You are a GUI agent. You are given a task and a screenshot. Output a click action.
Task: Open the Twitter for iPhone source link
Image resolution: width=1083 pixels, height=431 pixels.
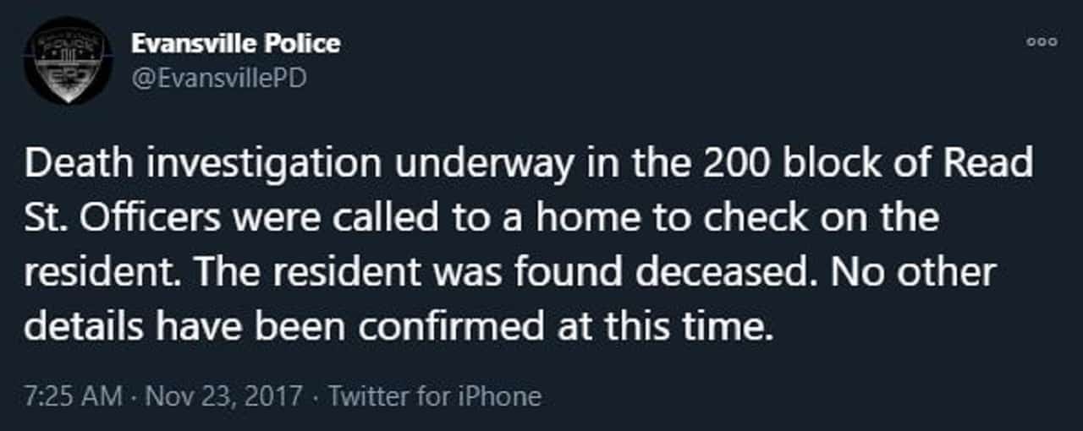(434, 396)
